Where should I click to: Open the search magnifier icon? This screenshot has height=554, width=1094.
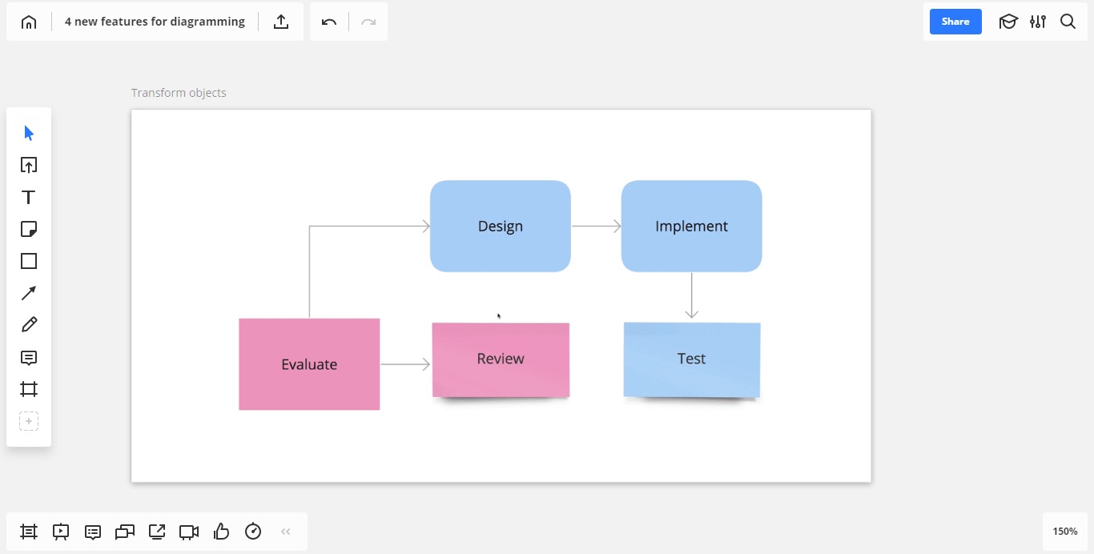click(x=1068, y=22)
